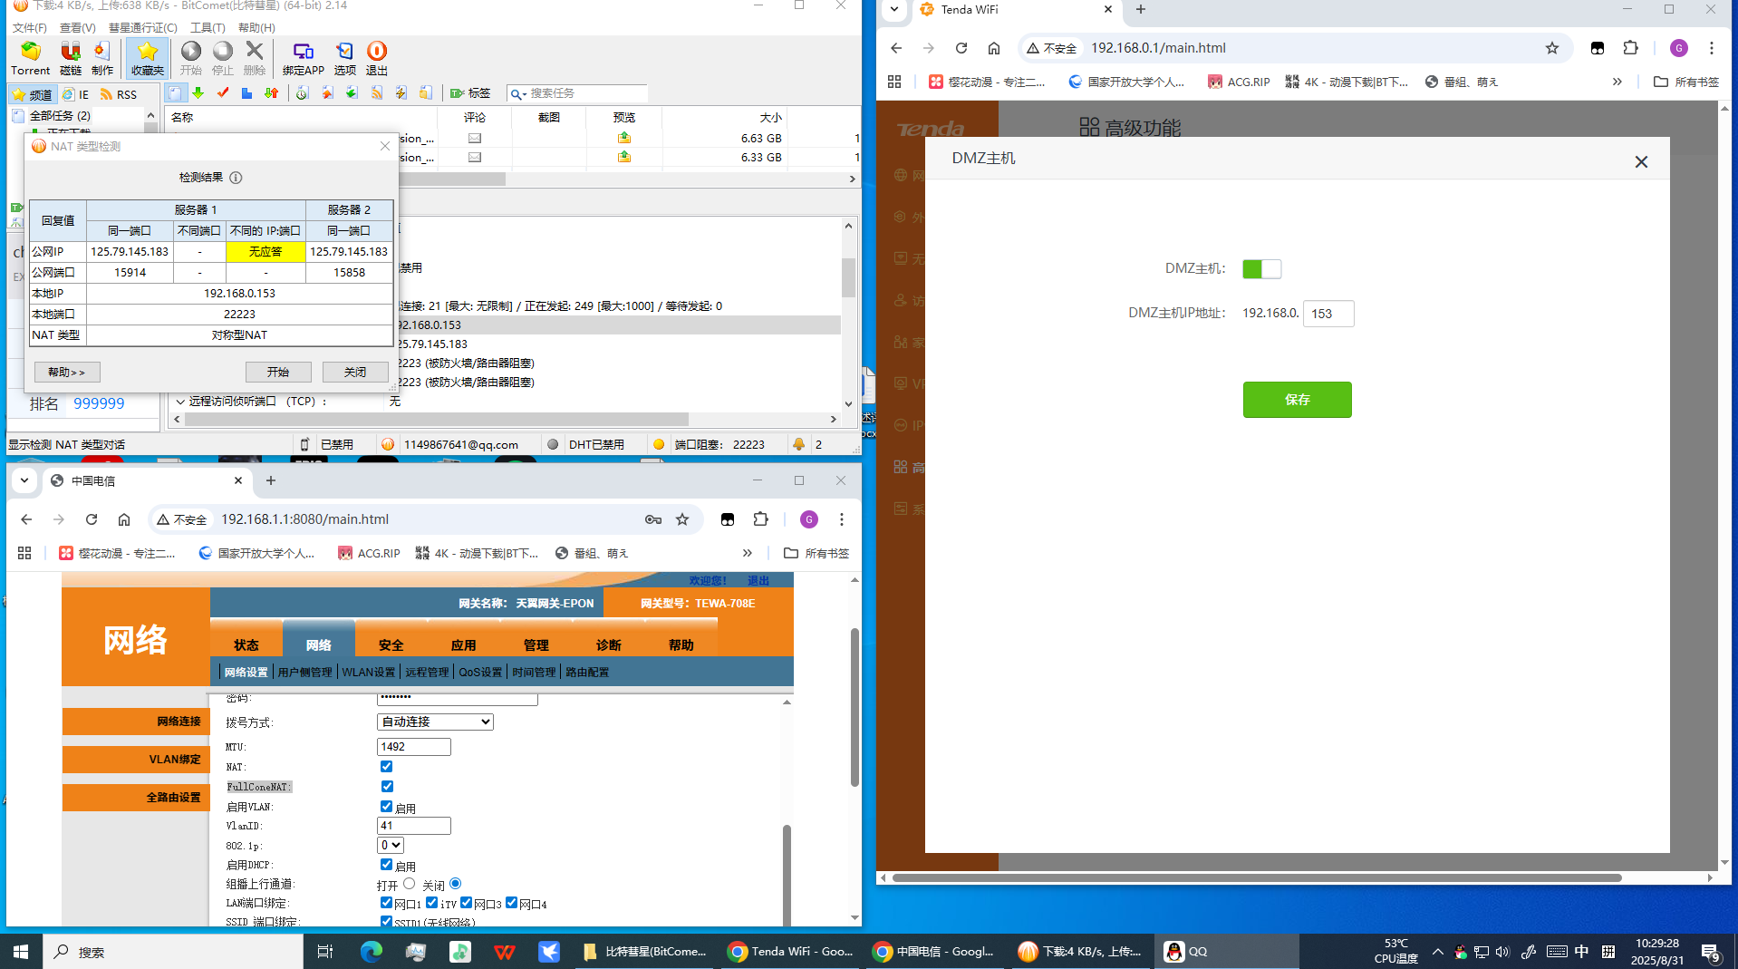Open BitComet 选项 options icon
The width and height of the screenshot is (1738, 969).
point(344,57)
